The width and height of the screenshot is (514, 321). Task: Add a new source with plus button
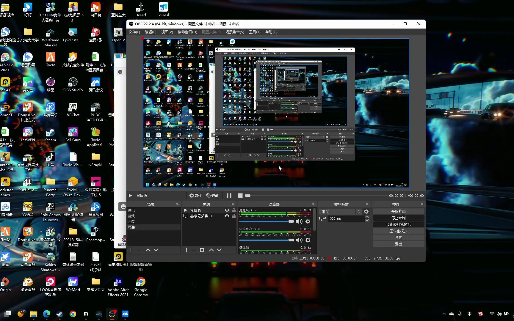(x=187, y=250)
